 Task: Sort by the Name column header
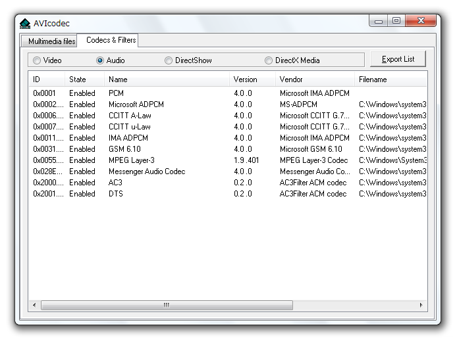click(167, 80)
